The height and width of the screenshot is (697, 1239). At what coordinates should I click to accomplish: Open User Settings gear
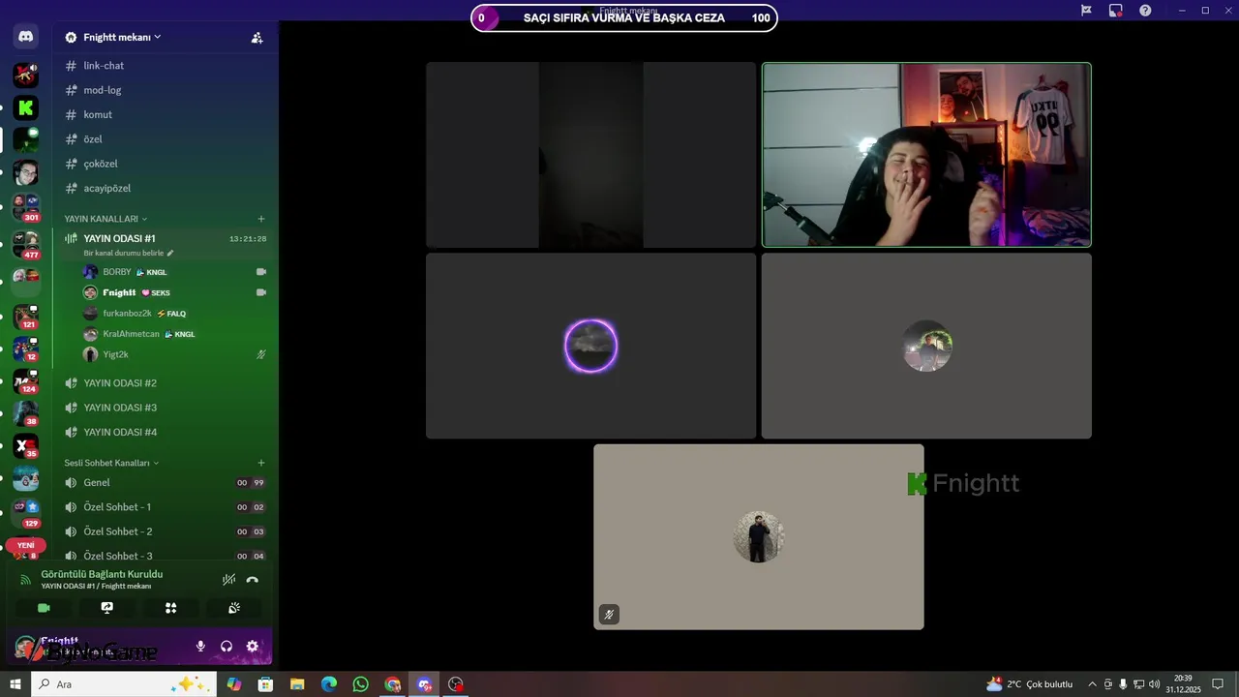[x=253, y=646]
